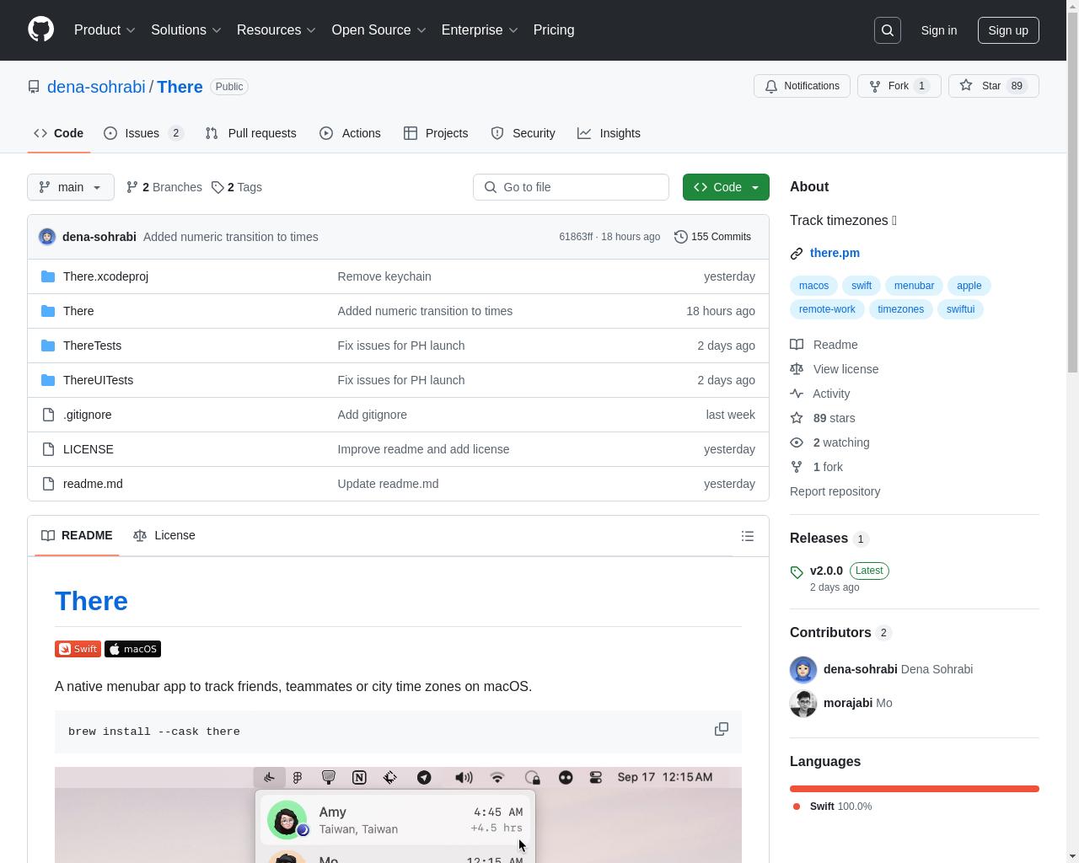Click the readme.md file icon

(x=48, y=484)
